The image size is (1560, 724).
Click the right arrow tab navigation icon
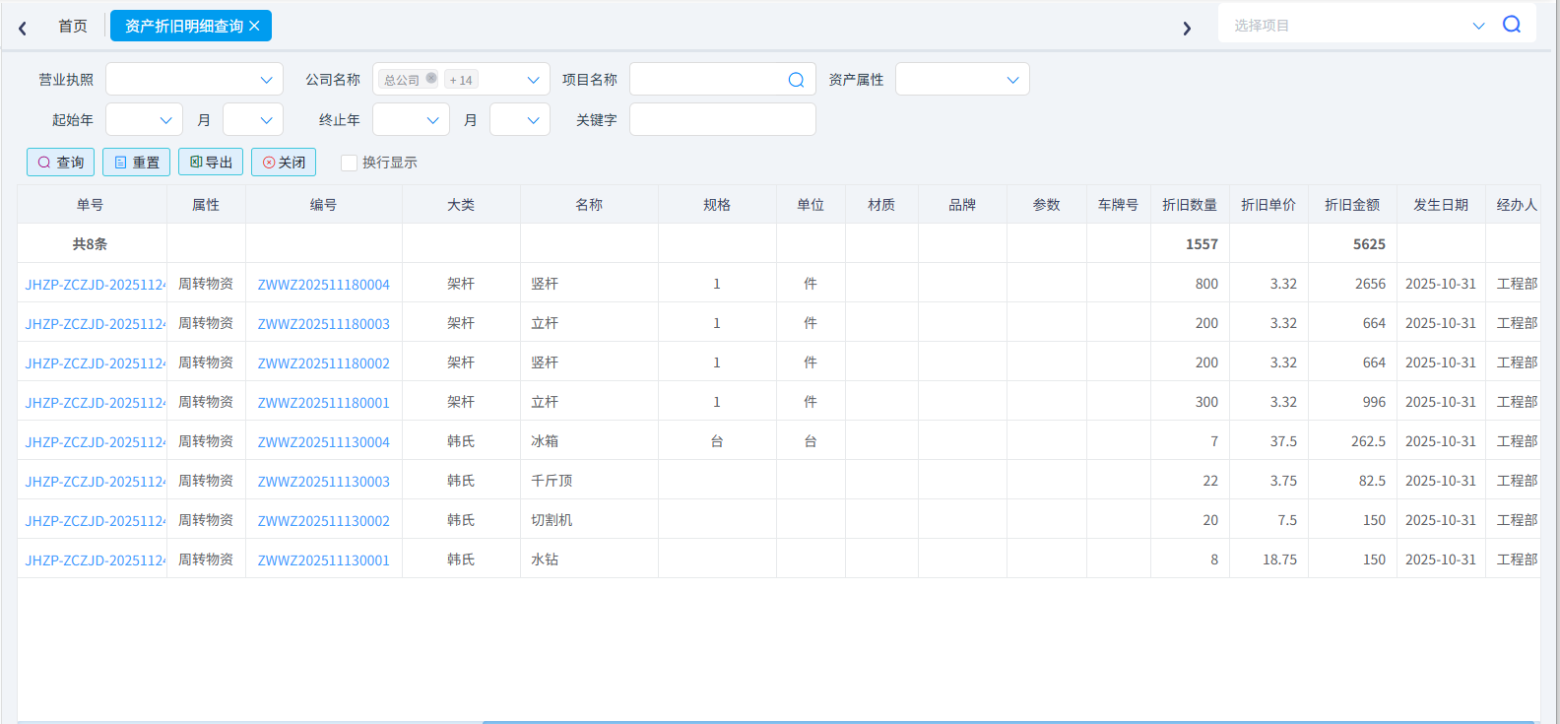pyautogui.click(x=1187, y=28)
